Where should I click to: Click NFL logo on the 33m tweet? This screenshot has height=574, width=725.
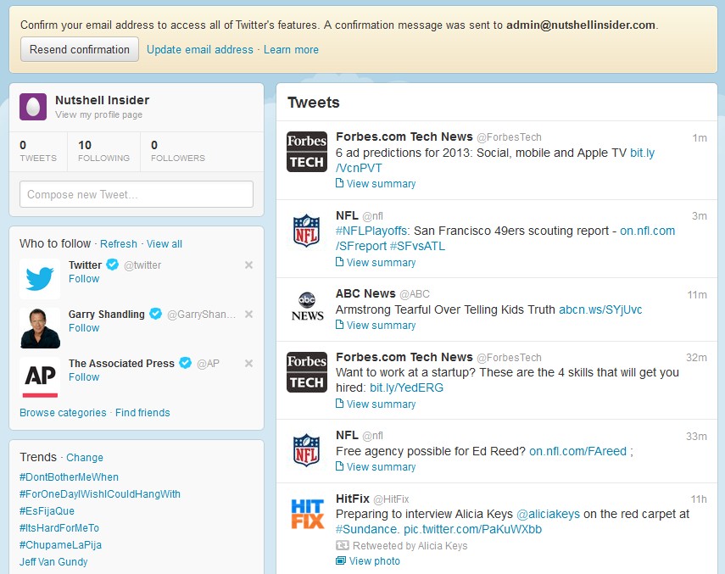pos(307,450)
